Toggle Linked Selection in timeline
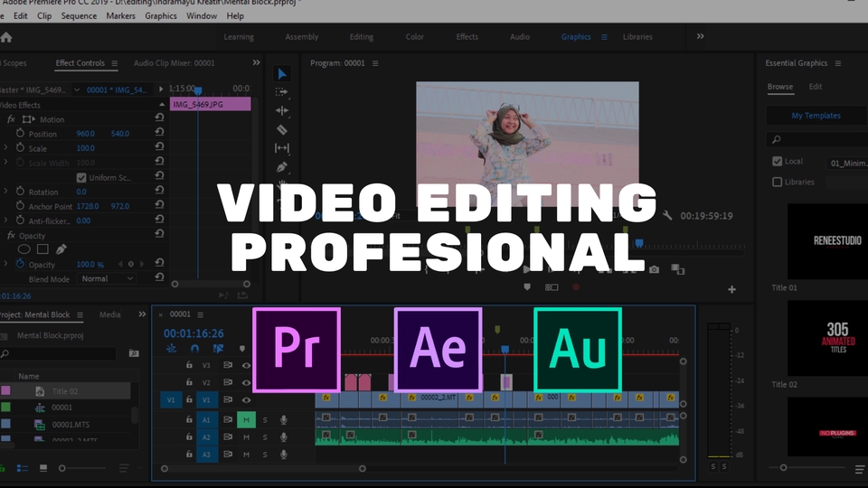868x488 pixels. point(218,349)
